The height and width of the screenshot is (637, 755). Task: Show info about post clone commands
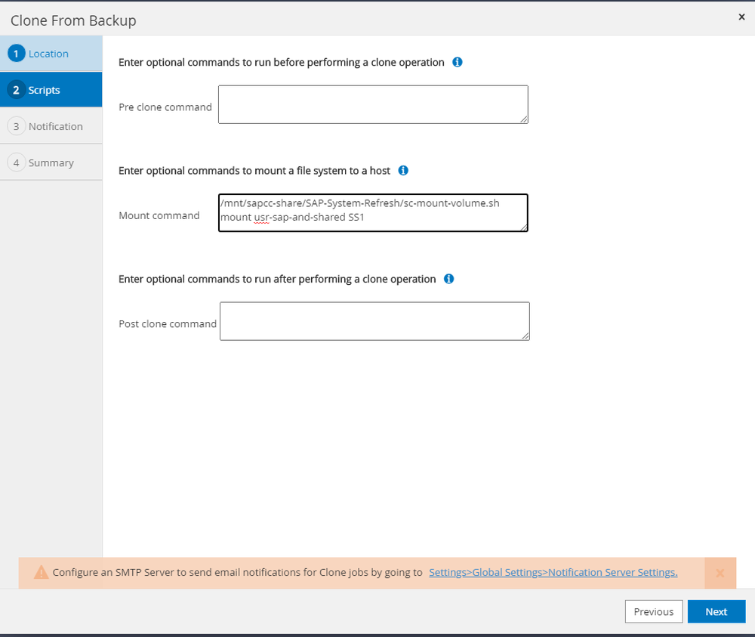448,279
